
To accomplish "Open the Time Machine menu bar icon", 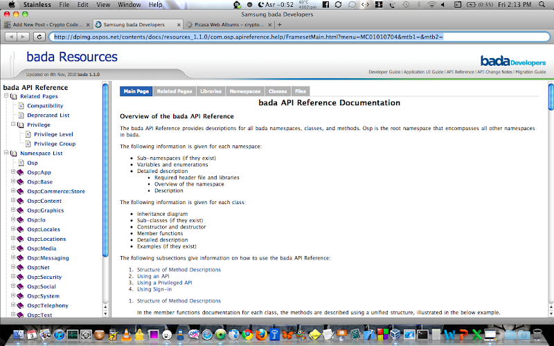I will 406,5.
